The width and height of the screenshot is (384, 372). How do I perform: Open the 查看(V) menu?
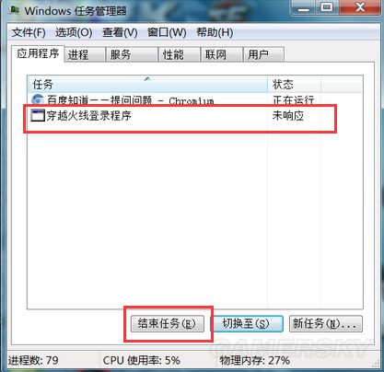tap(120, 32)
